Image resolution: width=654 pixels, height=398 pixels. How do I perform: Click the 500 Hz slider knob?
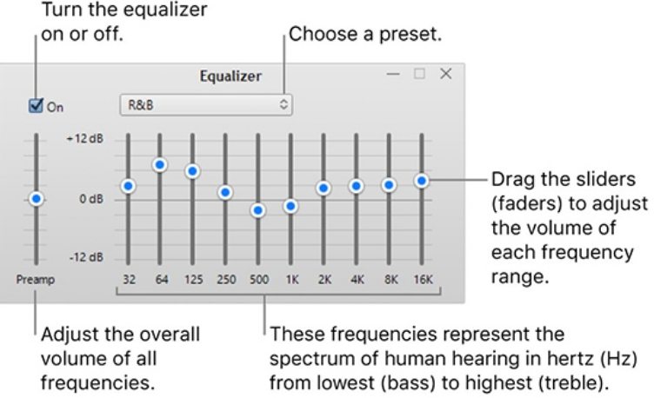[x=258, y=210]
